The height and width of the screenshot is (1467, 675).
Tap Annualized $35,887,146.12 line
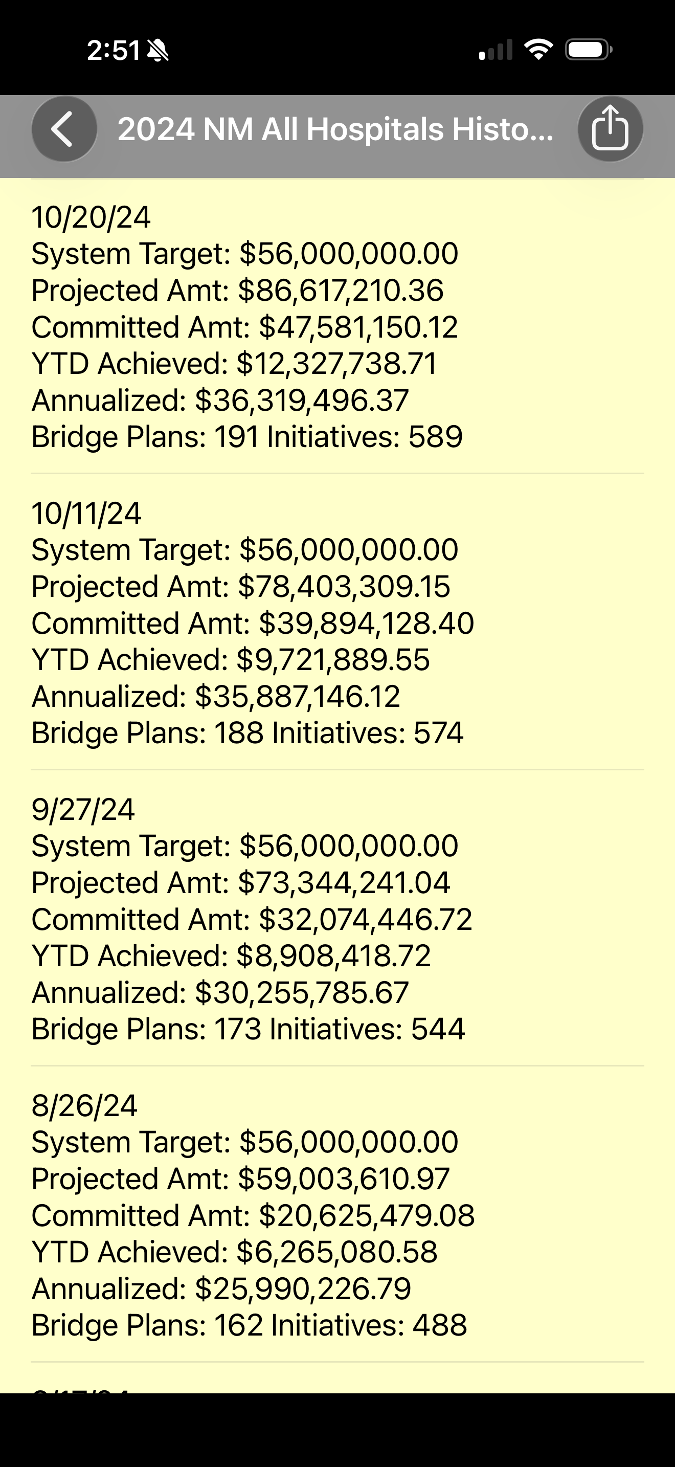(216, 697)
